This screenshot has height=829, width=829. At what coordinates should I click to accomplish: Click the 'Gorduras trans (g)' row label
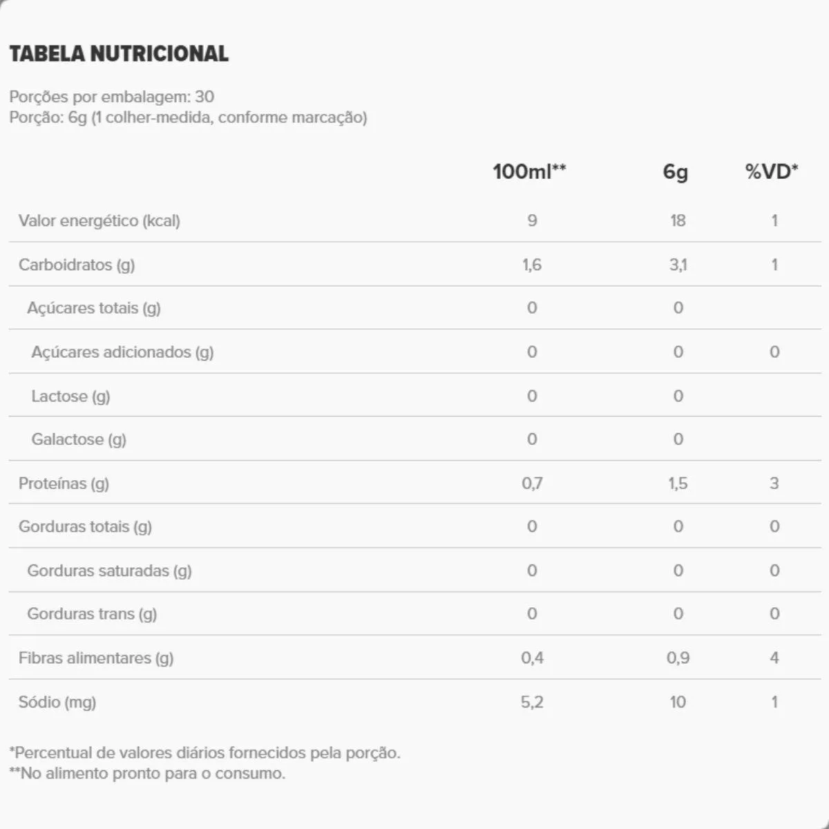pos(92,614)
